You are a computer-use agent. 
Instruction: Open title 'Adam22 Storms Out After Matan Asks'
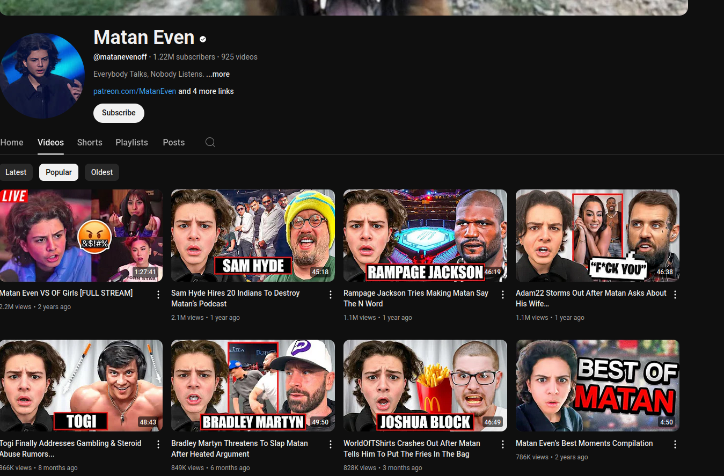(x=591, y=298)
